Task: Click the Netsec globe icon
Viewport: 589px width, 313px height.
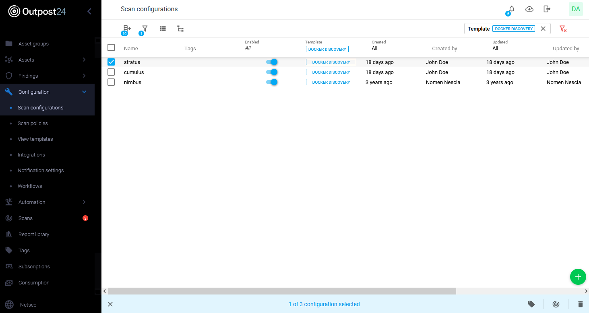Action: coord(9,305)
